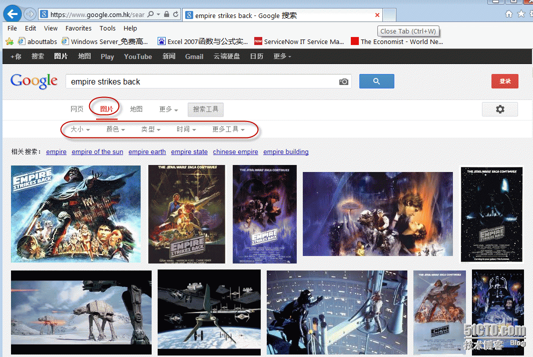The height and width of the screenshot is (357, 533).
Task: Click 日历 in the black Google bar
Action: 257,56
